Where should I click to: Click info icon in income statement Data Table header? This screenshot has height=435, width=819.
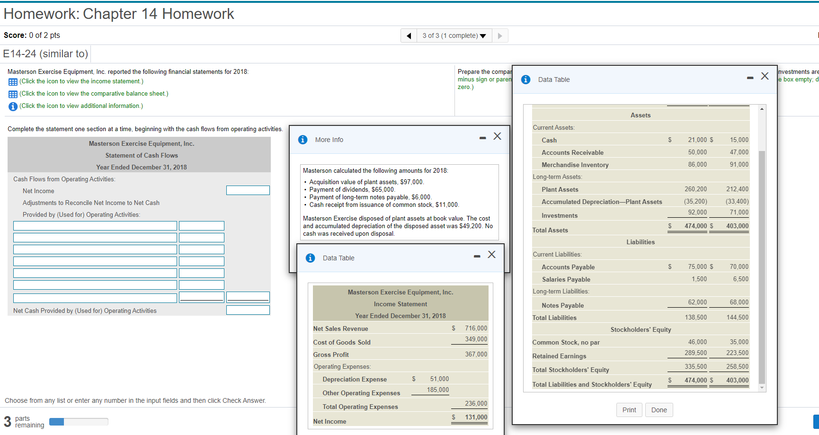click(311, 258)
